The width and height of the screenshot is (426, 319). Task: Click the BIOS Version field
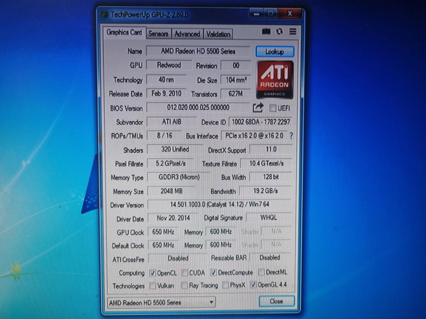198,108
